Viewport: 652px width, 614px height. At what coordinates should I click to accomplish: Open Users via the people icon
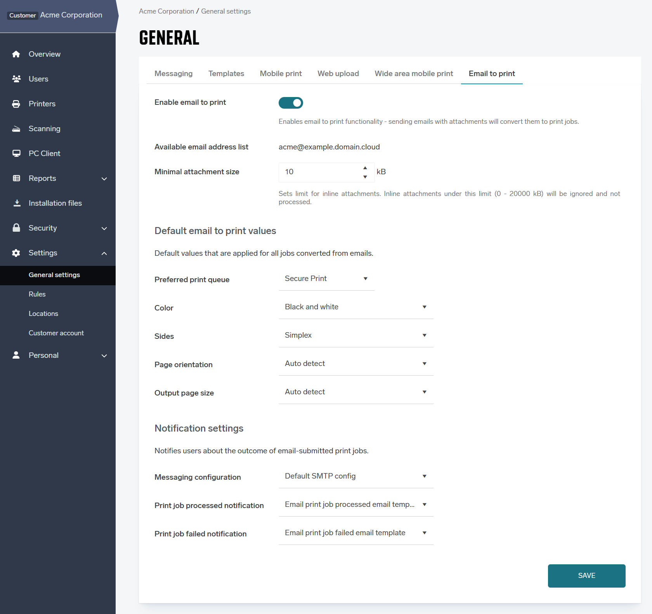[x=16, y=79]
